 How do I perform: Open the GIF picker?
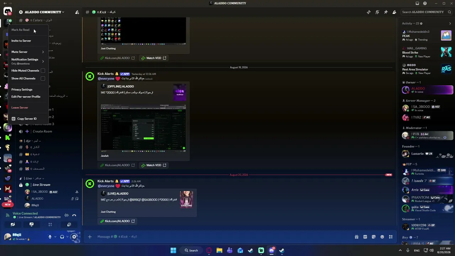(365, 237)
